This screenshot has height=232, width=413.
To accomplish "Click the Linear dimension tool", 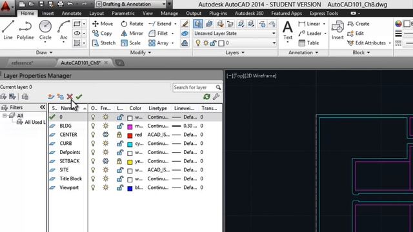I will pos(309,24).
